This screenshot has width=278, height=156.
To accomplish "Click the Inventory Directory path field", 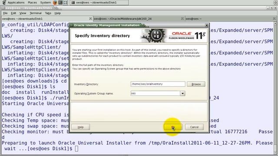I will pyautogui.click(x=158, y=84).
